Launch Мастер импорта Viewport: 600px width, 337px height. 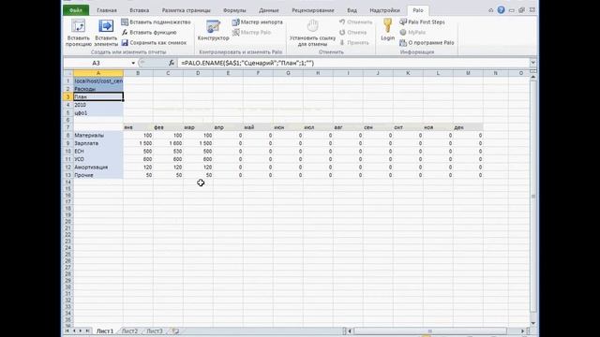(x=257, y=22)
